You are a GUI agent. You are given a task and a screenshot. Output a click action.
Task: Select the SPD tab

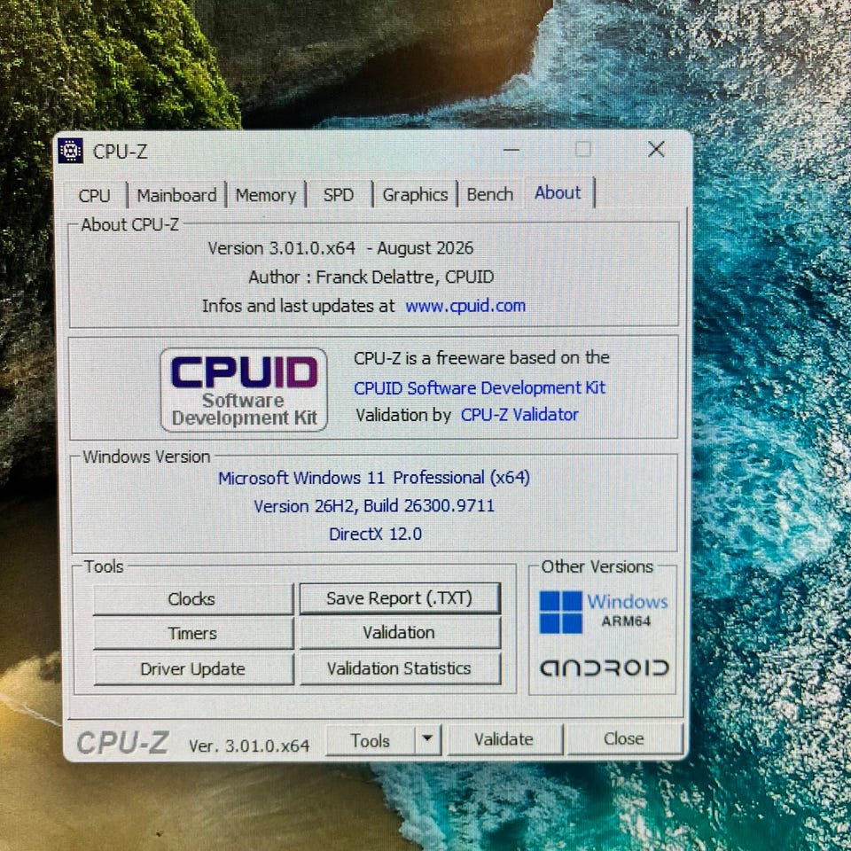tap(339, 194)
